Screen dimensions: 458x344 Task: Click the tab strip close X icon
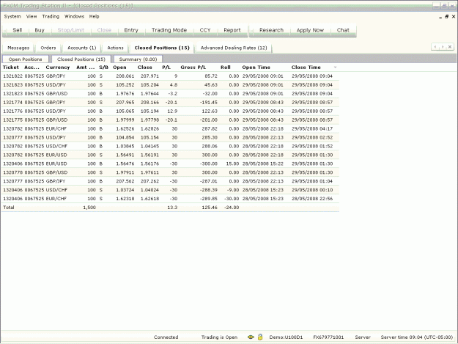pos(450,47)
